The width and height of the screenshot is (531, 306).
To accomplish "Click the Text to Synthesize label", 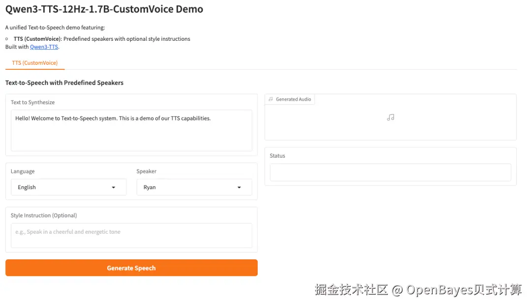I will (x=32, y=102).
